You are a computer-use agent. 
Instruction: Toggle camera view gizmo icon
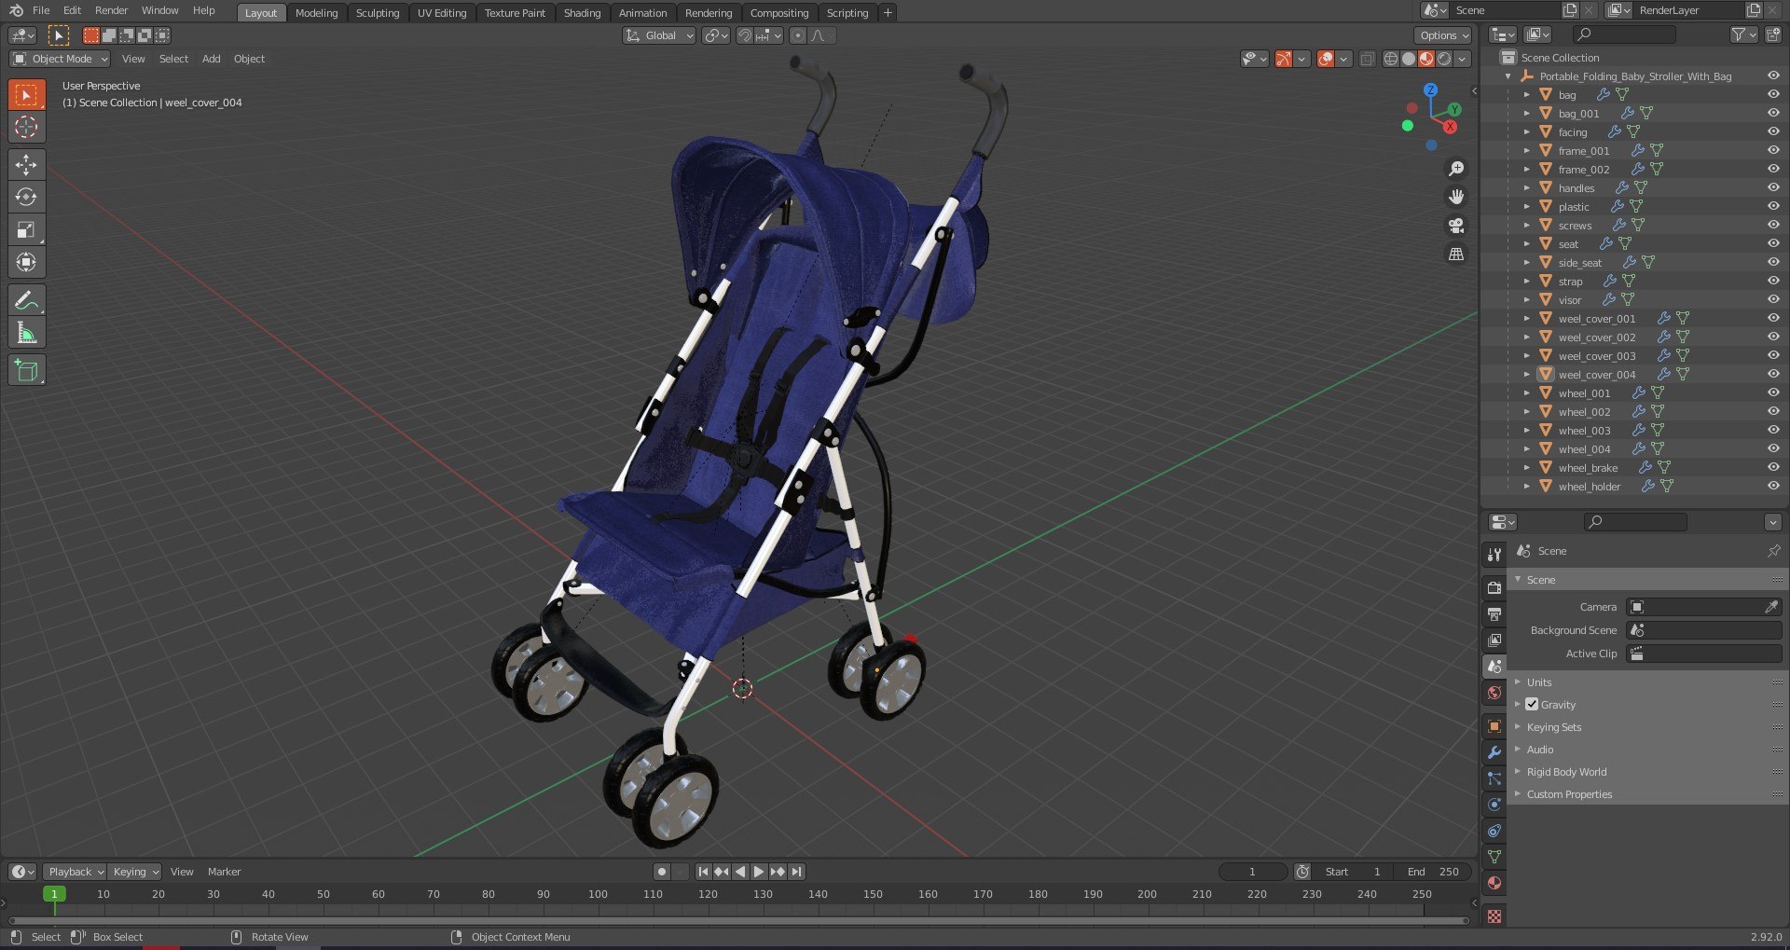1455,226
